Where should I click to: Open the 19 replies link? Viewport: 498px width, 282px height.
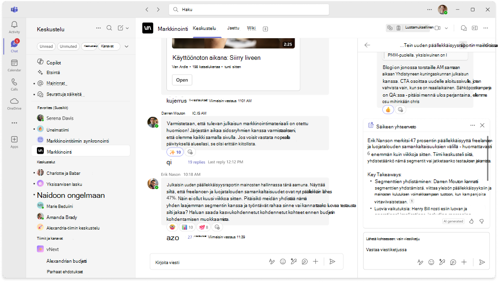point(196,162)
